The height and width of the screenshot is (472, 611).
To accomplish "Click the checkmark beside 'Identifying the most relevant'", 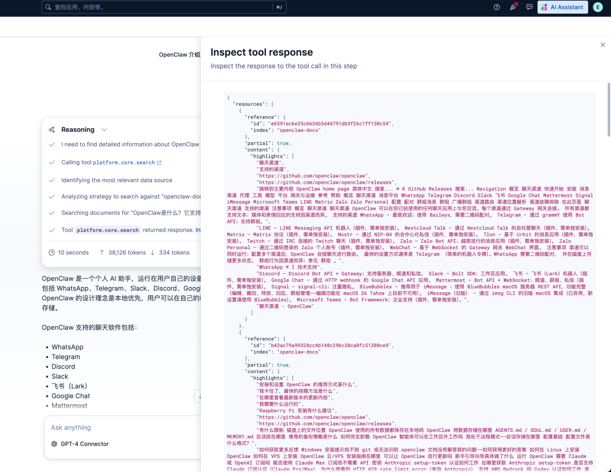I will pos(51,180).
